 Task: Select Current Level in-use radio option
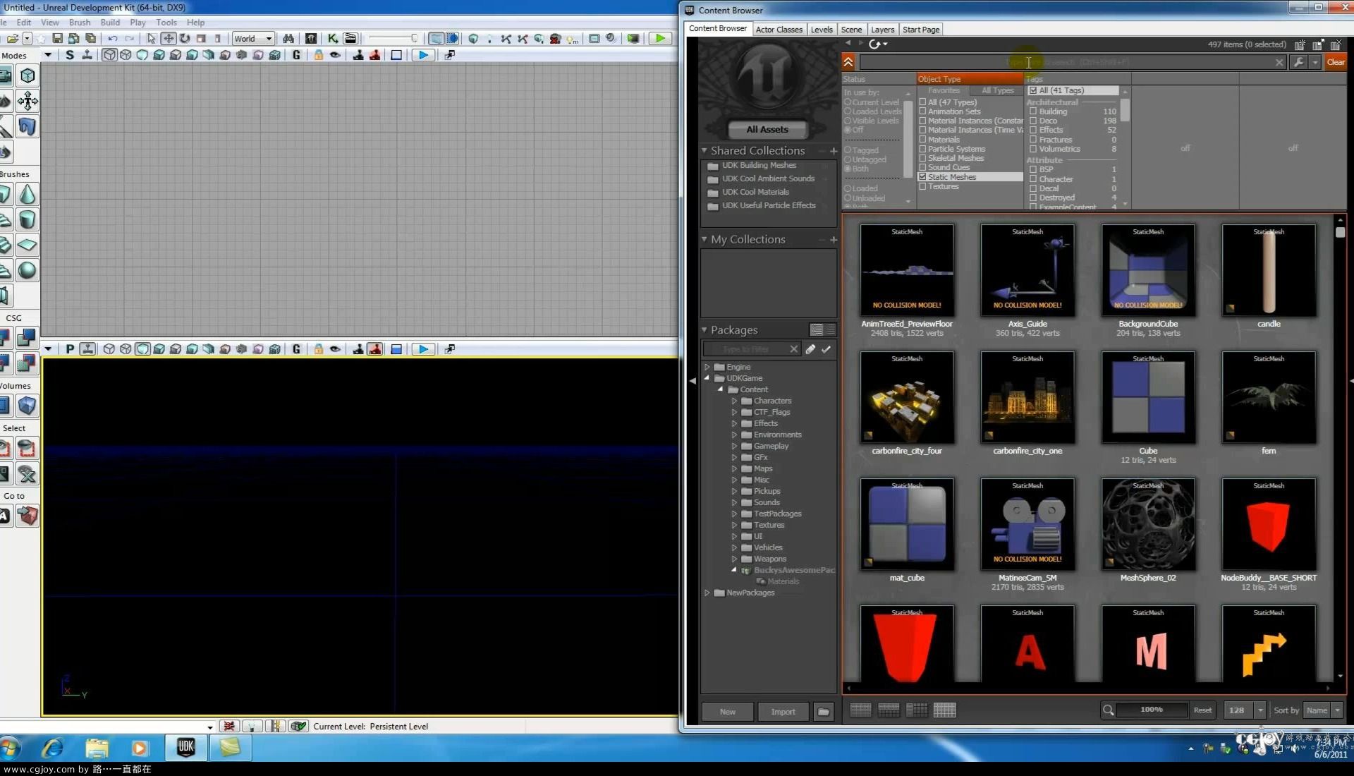click(x=848, y=102)
